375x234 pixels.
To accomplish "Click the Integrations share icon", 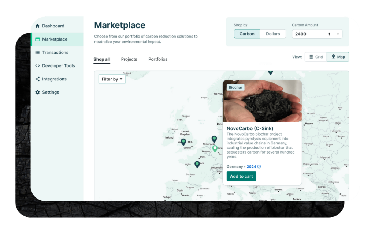I will (37, 79).
